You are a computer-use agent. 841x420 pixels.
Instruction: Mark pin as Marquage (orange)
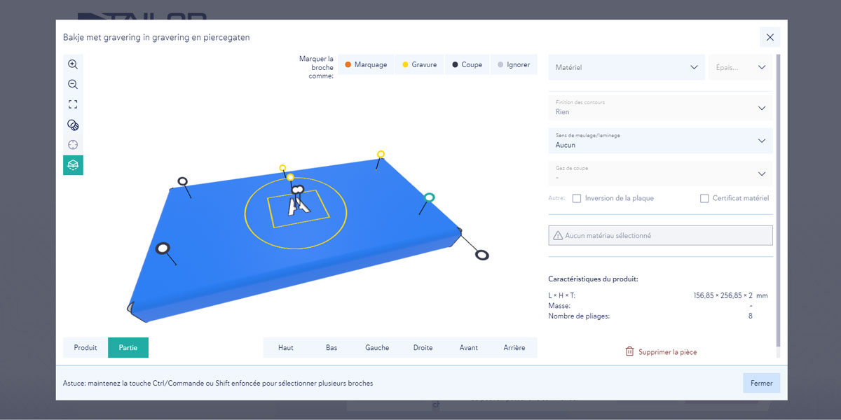pos(366,65)
